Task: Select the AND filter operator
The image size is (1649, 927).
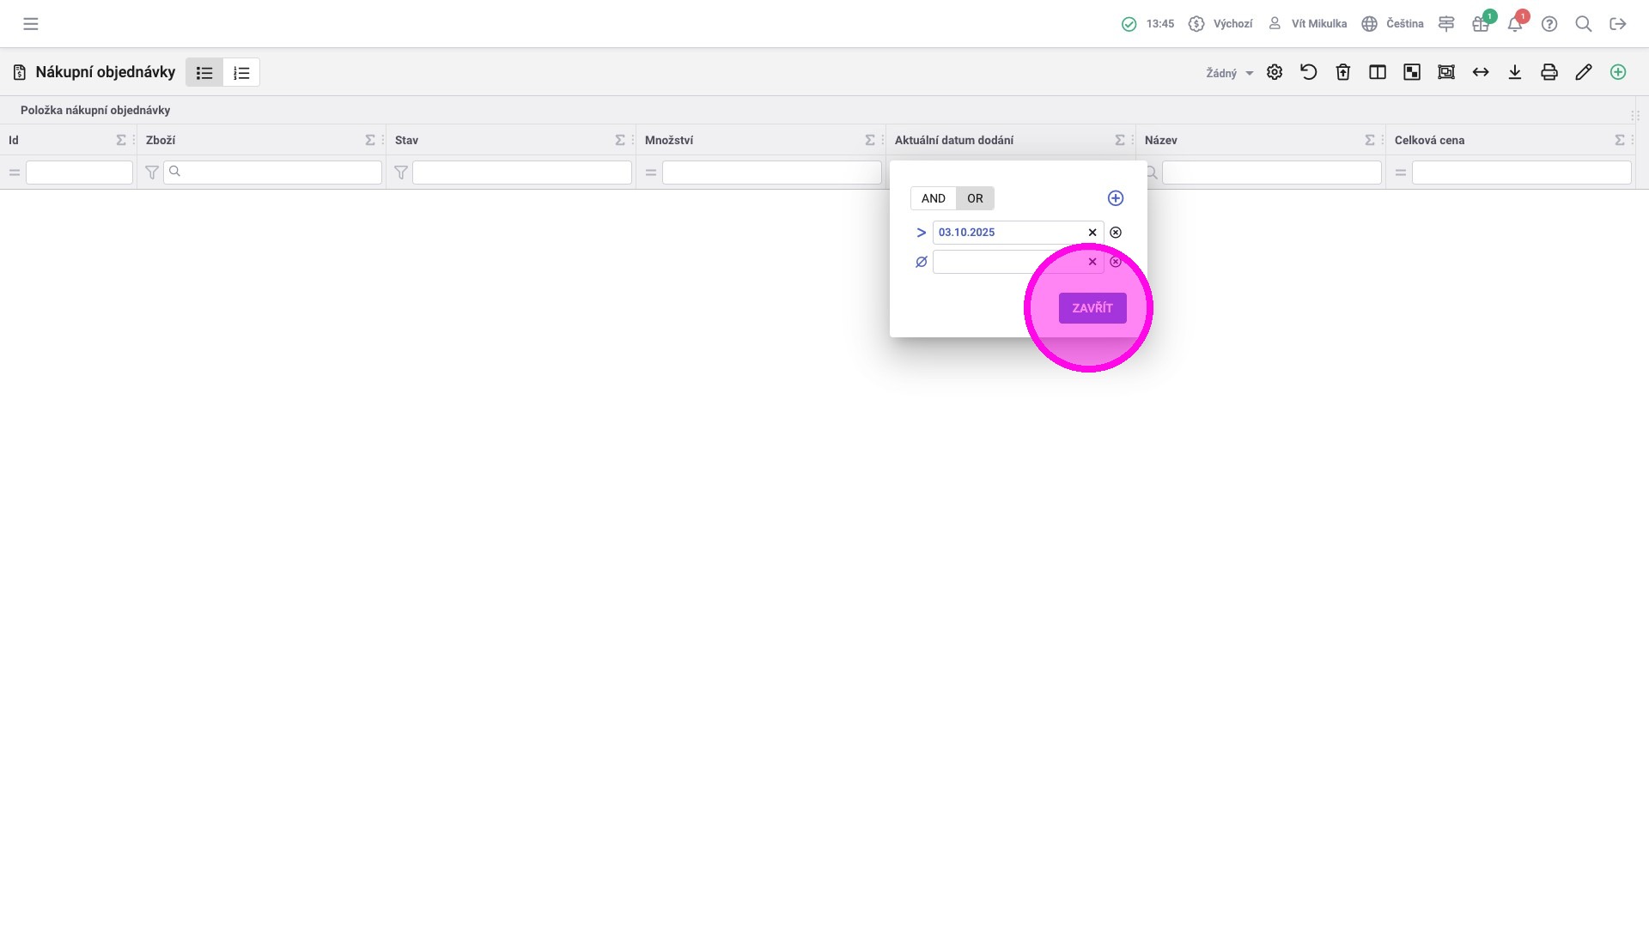Action: click(x=933, y=198)
